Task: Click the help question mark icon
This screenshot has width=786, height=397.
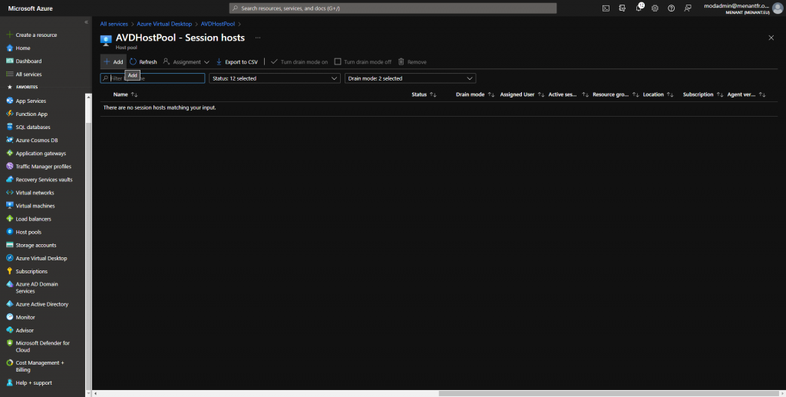Action: pyautogui.click(x=671, y=8)
